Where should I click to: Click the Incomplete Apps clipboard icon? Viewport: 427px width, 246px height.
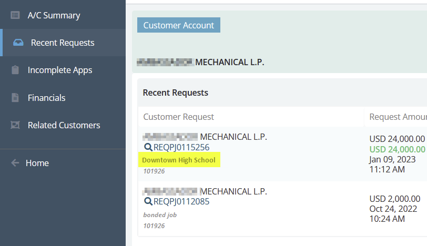pos(15,70)
